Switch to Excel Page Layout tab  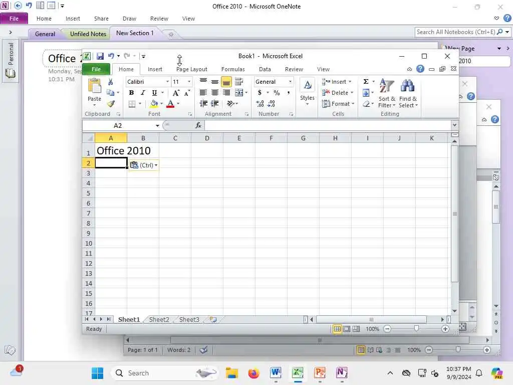pyautogui.click(x=192, y=69)
